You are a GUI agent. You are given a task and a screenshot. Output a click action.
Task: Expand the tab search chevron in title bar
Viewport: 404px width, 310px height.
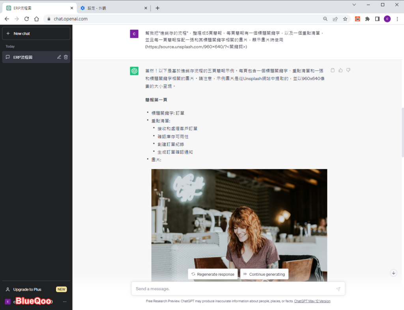tap(354, 5)
